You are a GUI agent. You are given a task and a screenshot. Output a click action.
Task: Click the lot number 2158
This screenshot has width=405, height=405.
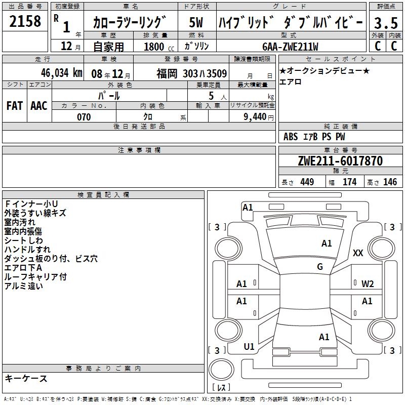[25, 21]
